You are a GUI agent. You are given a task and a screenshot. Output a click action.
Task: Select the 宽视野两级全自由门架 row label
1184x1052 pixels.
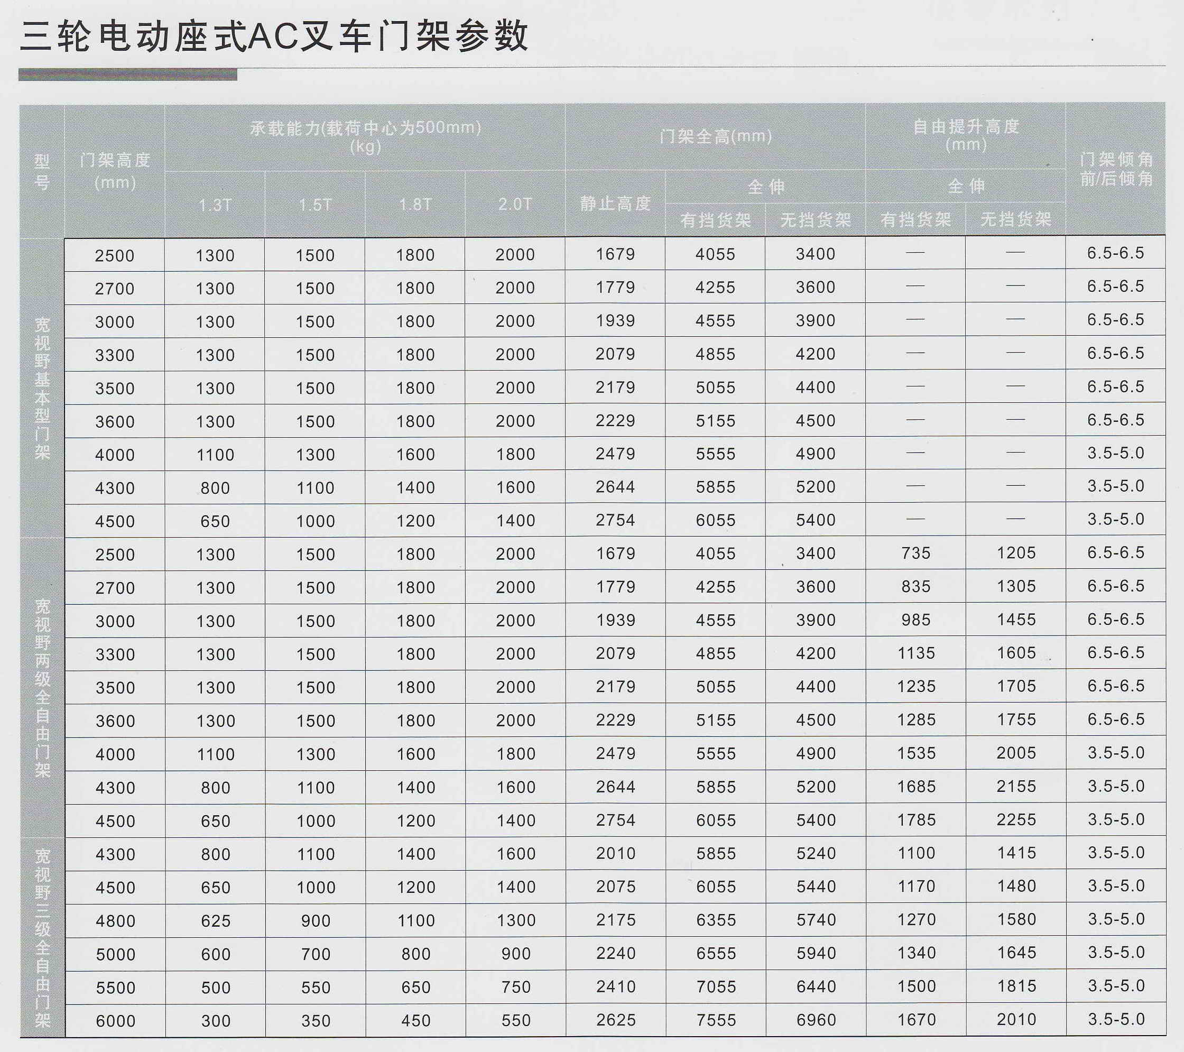[42, 688]
